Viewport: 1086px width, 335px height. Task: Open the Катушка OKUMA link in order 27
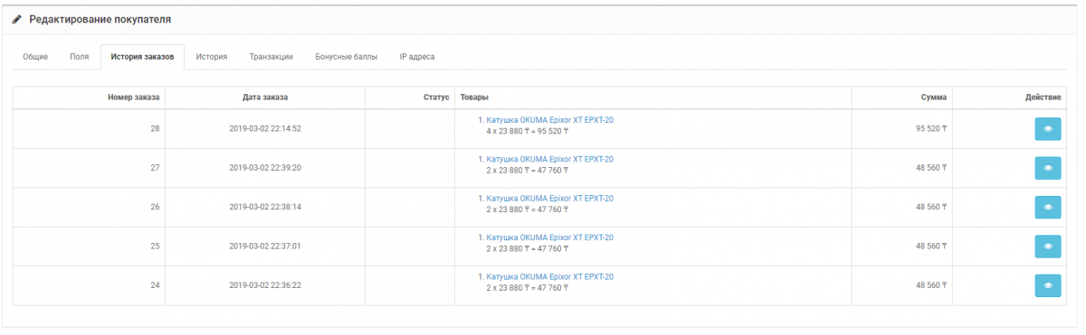tap(549, 159)
